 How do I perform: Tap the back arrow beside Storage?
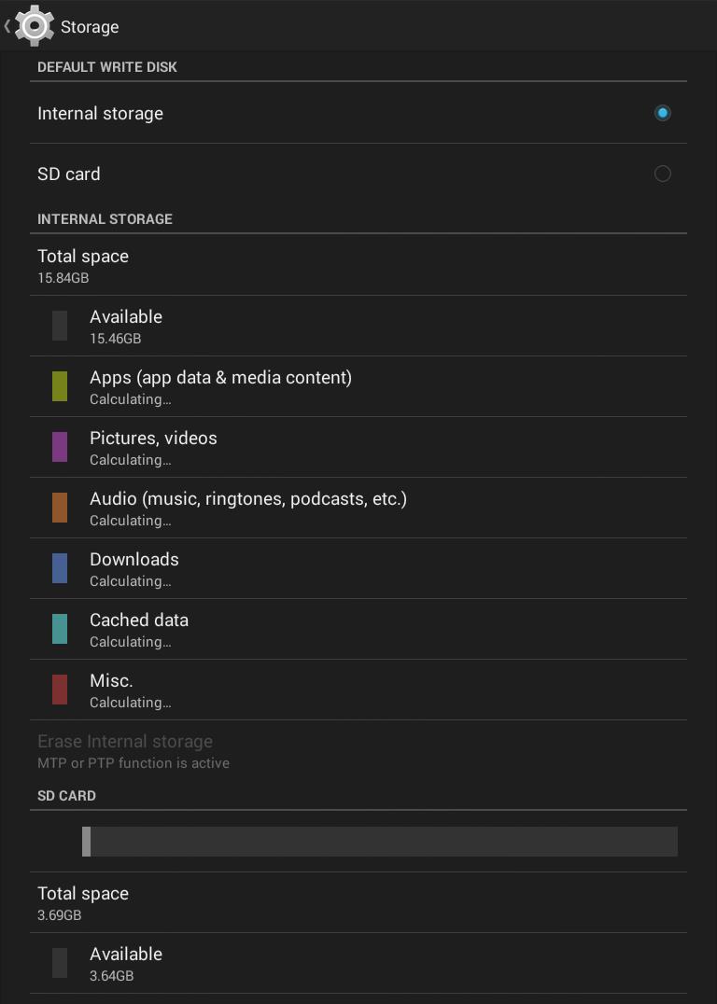click(7, 26)
